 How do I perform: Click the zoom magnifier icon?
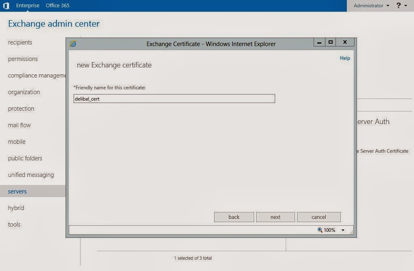(320, 230)
